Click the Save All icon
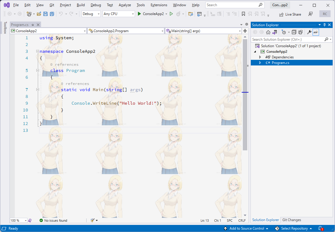The width and height of the screenshot is (335, 232). [x=52, y=14]
